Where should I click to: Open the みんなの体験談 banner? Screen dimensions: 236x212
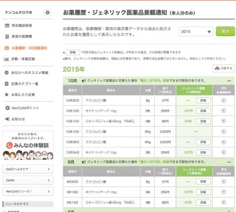pos(28,145)
